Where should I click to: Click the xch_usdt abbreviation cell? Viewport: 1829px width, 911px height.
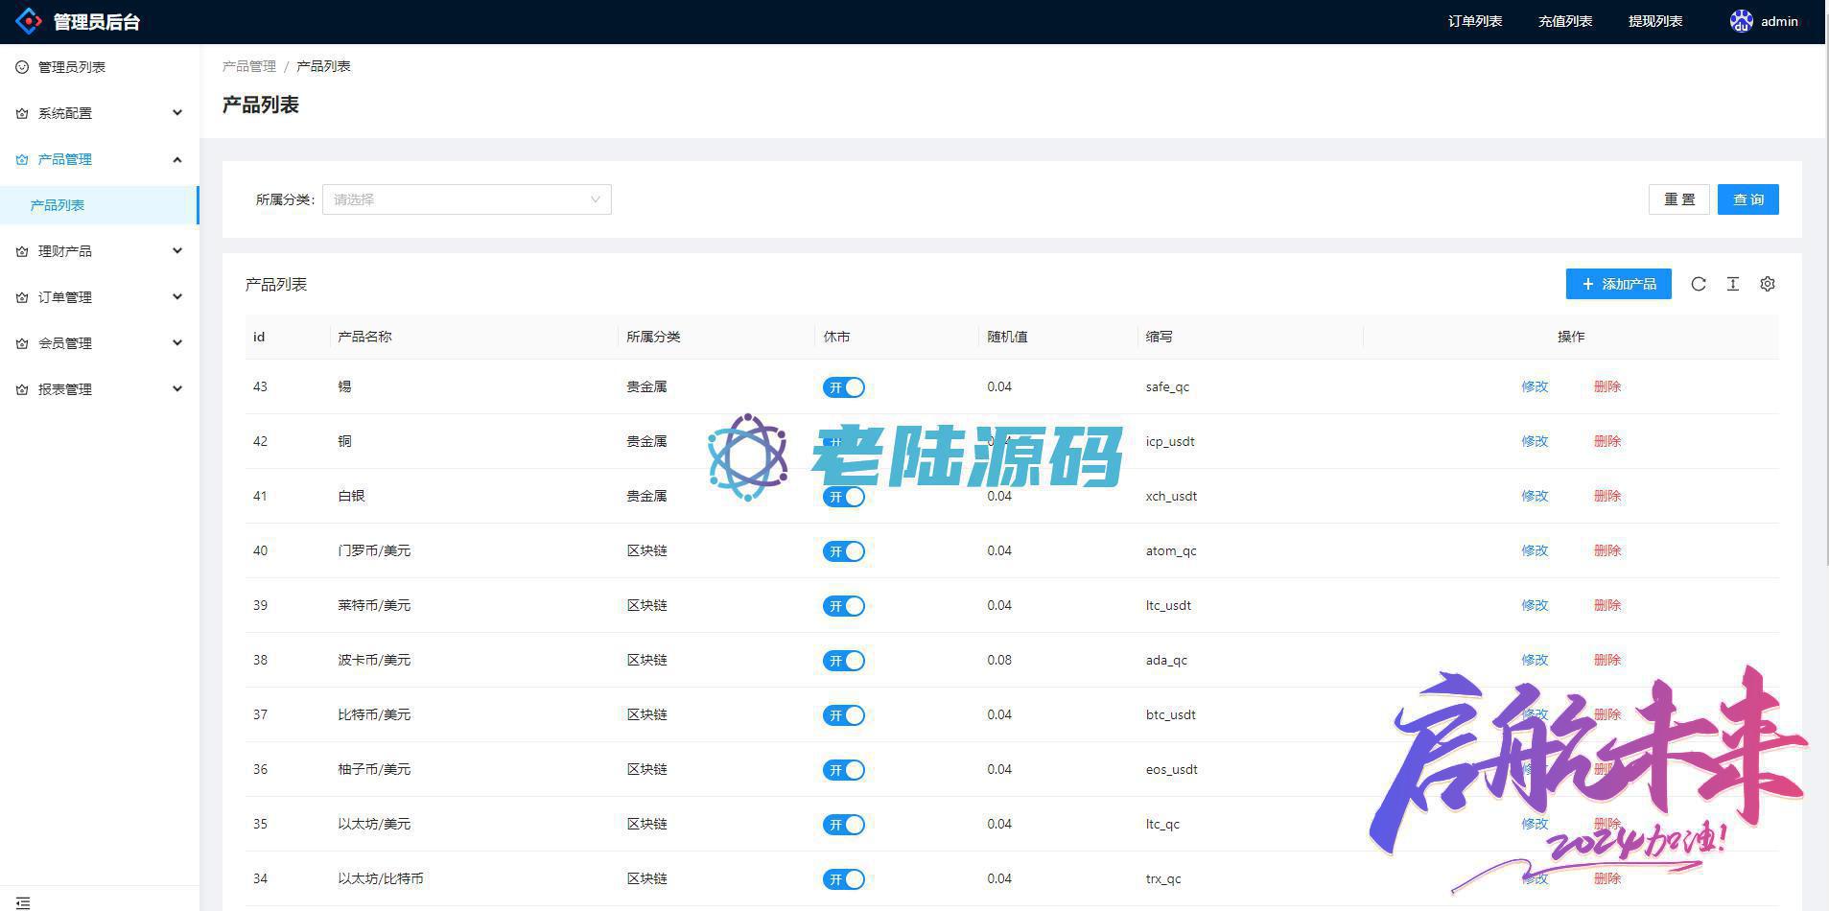click(1171, 496)
